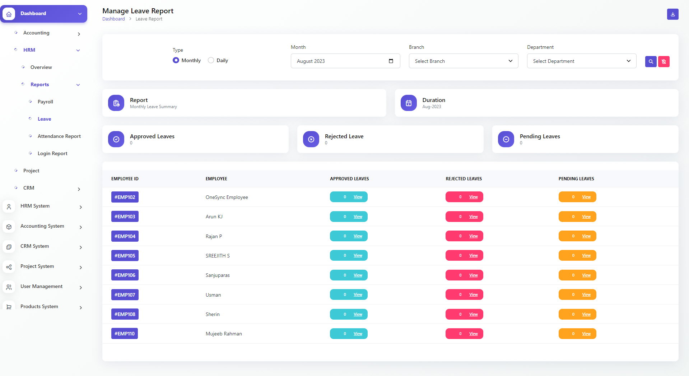Open the Payroll report page

(x=45, y=102)
